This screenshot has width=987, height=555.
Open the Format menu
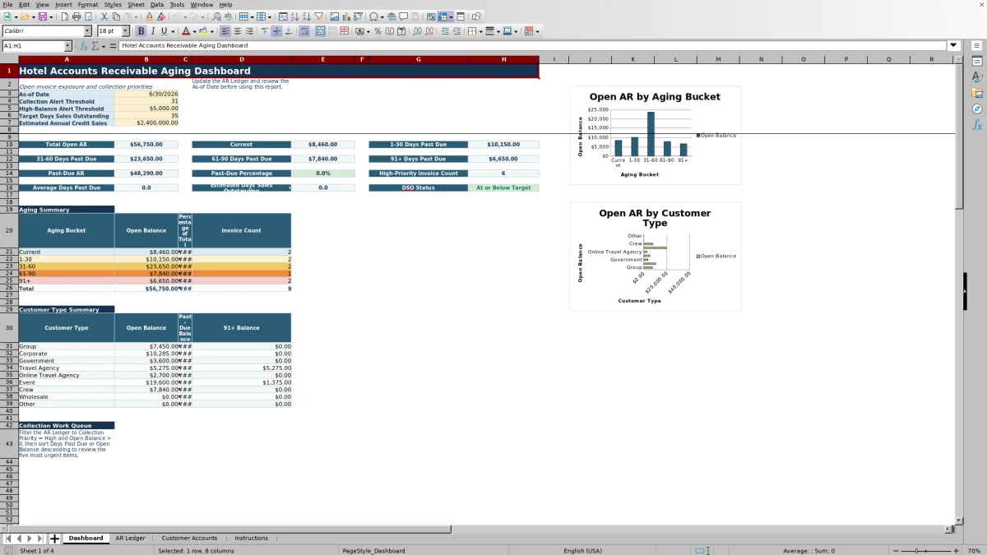click(88, 4)
